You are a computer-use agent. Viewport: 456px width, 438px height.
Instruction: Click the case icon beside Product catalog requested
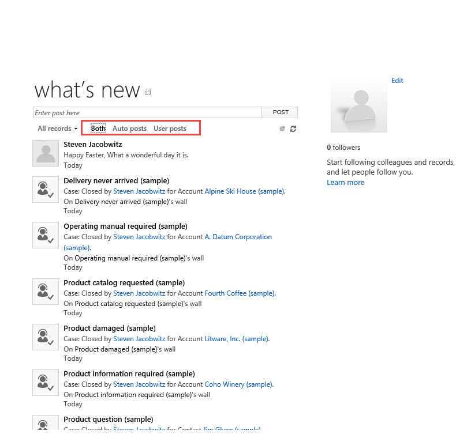pyautogui.click(x=46, y=292)
